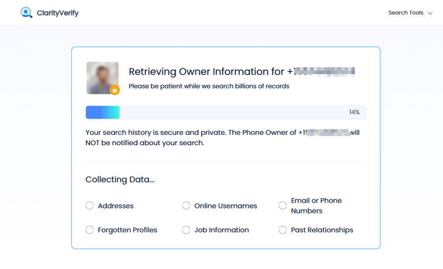Click the search history privacy notice
This screenshot has height=269, width=443.
222,138
